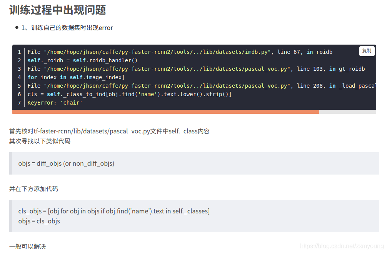Click the objs = cls_objs line
The height and width of the screenshot is (253, 387).
(38, 221)
